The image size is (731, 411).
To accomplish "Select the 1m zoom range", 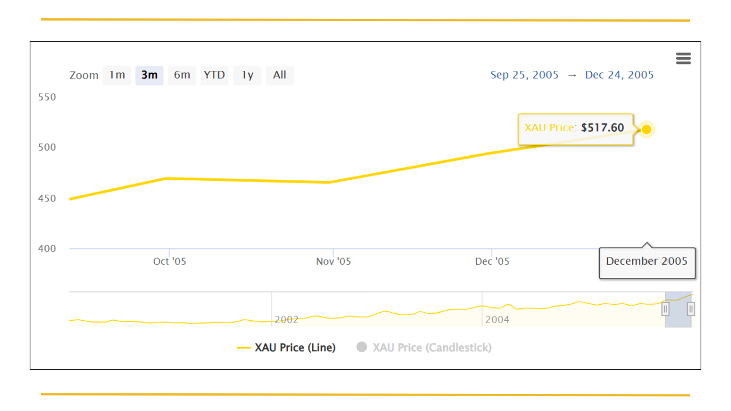I will point(117,75).
